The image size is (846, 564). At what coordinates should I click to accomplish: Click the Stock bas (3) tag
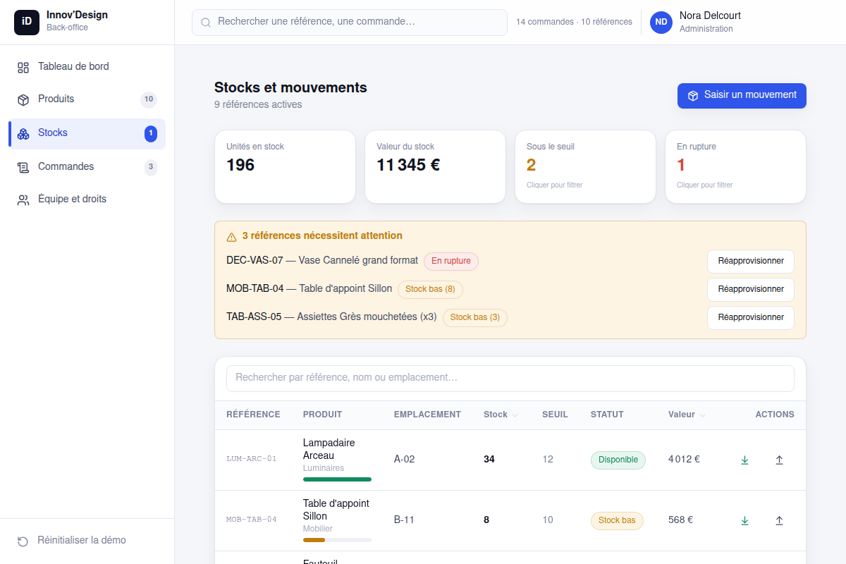pyautogui.click(x=475, y=317)
